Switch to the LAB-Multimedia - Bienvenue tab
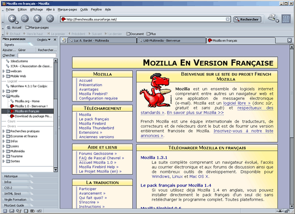Screen dimensions: 295x214 [171, 41]
